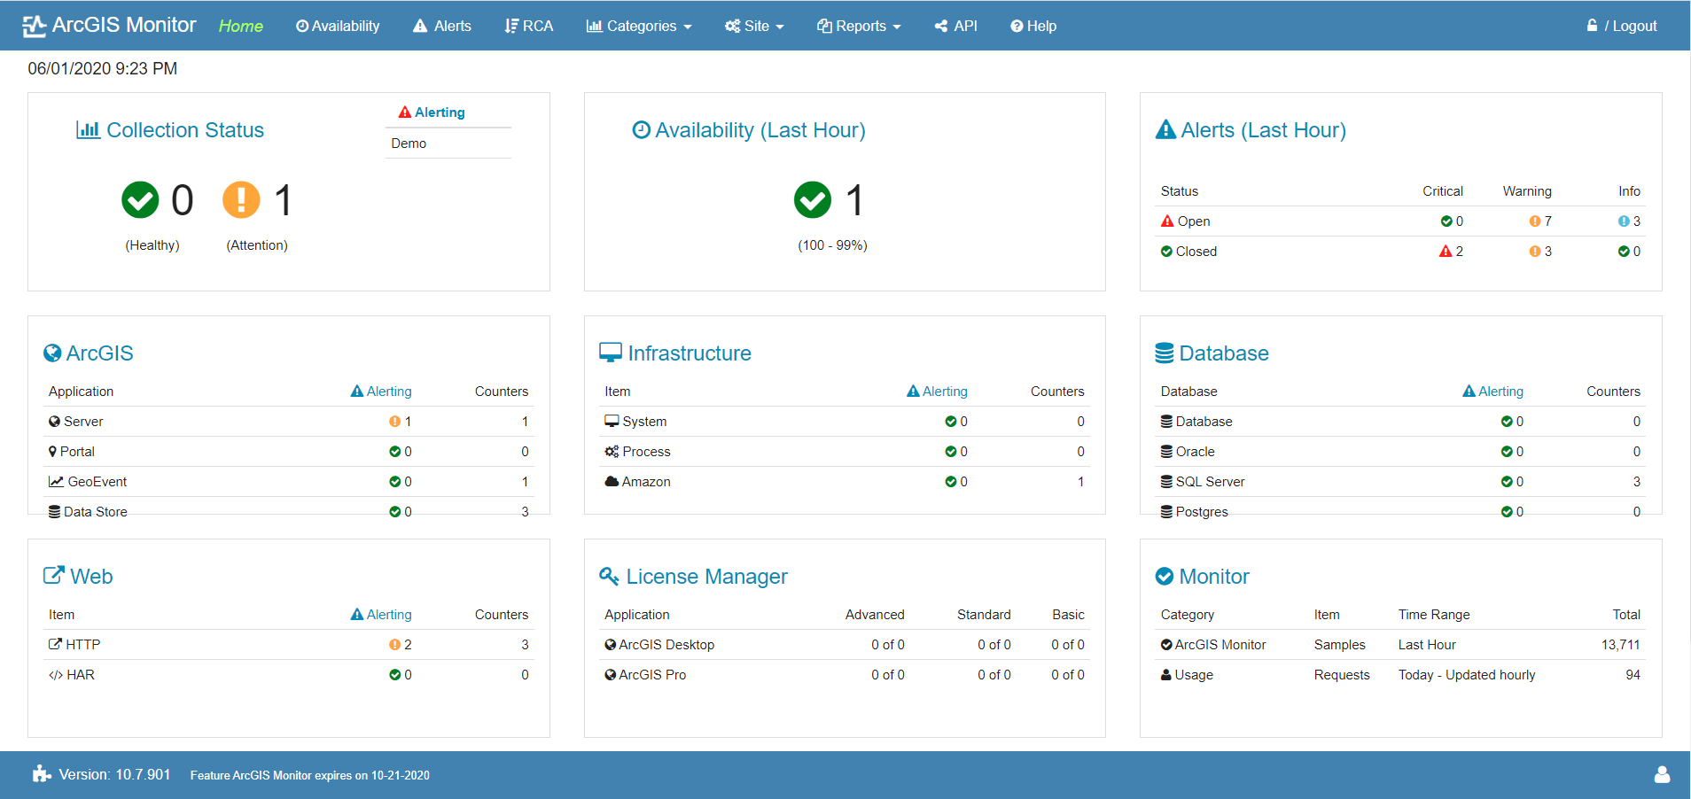The image size is (1691, 799).
Task: Select the Usage category row
Action: coord(1400,675)
